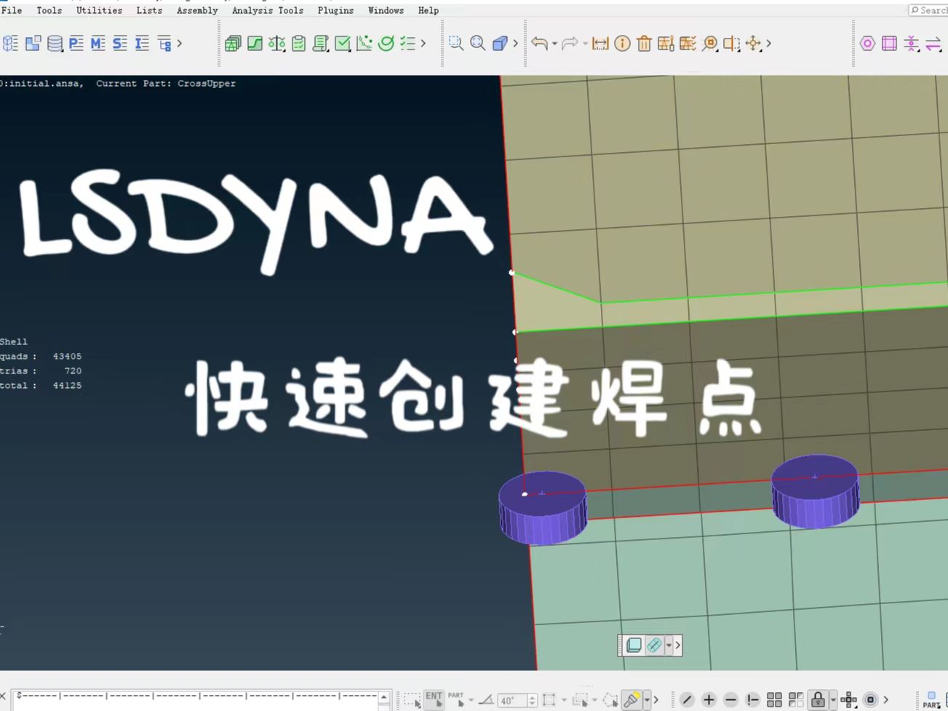Click the green scatter plot graph icon
The image size is (948, 711).
[x=365, y=44]
